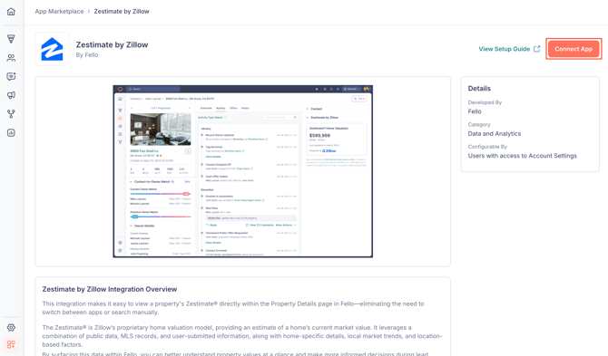Open the integration preview screenshot

click(x=242, y=171)
